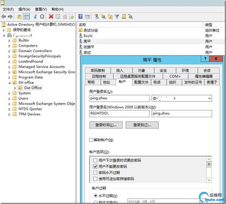Click the Back arrow in the toolbar
The image size is (226, 204).
[x=4, y=17]
